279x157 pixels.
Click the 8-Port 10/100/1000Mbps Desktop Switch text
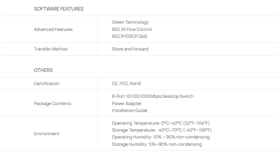coord(153,96)
